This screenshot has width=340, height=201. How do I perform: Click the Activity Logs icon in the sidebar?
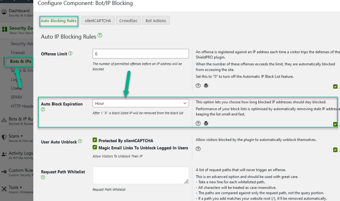tap(5, 153)
